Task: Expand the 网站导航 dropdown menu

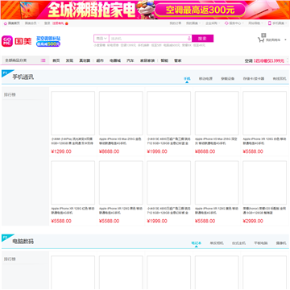Action: [255, 23]
